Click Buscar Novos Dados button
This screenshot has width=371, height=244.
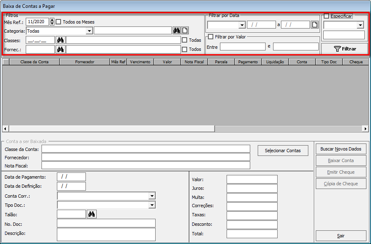(x=341, y=149)
